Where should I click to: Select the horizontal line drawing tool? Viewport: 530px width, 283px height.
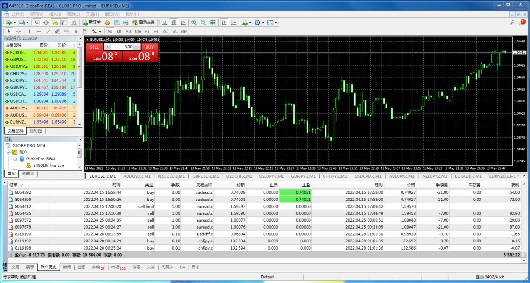[x=39, y=32]
